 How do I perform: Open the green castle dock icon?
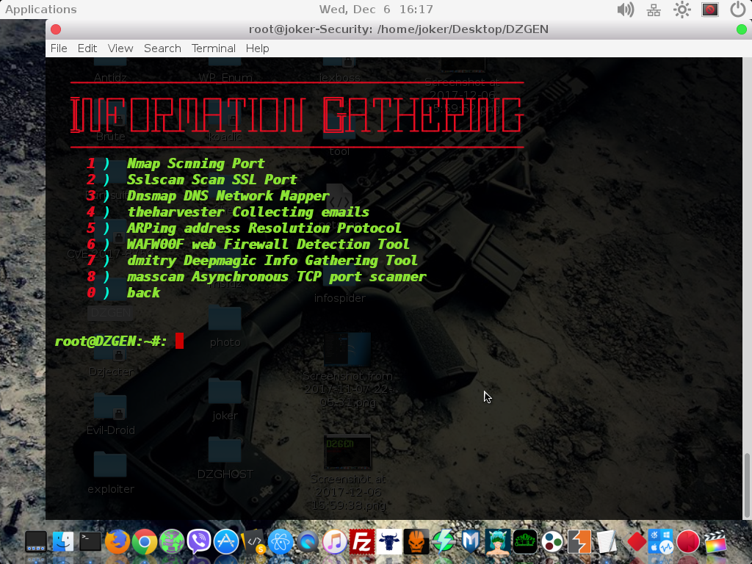coord(524,542)
